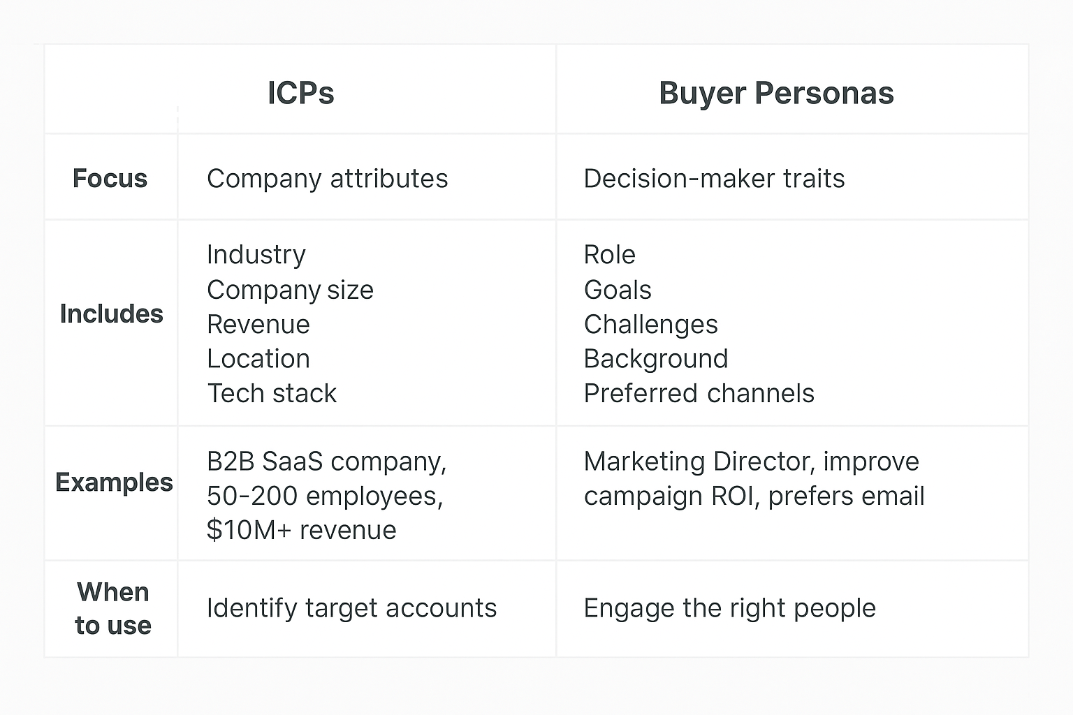Click the Role entry under Buyer Personas

coord(609,255)
